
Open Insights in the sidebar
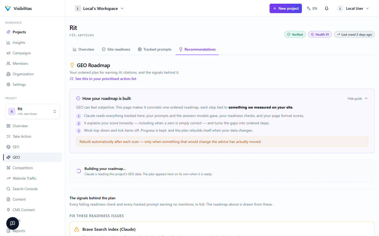pos(32,42)
